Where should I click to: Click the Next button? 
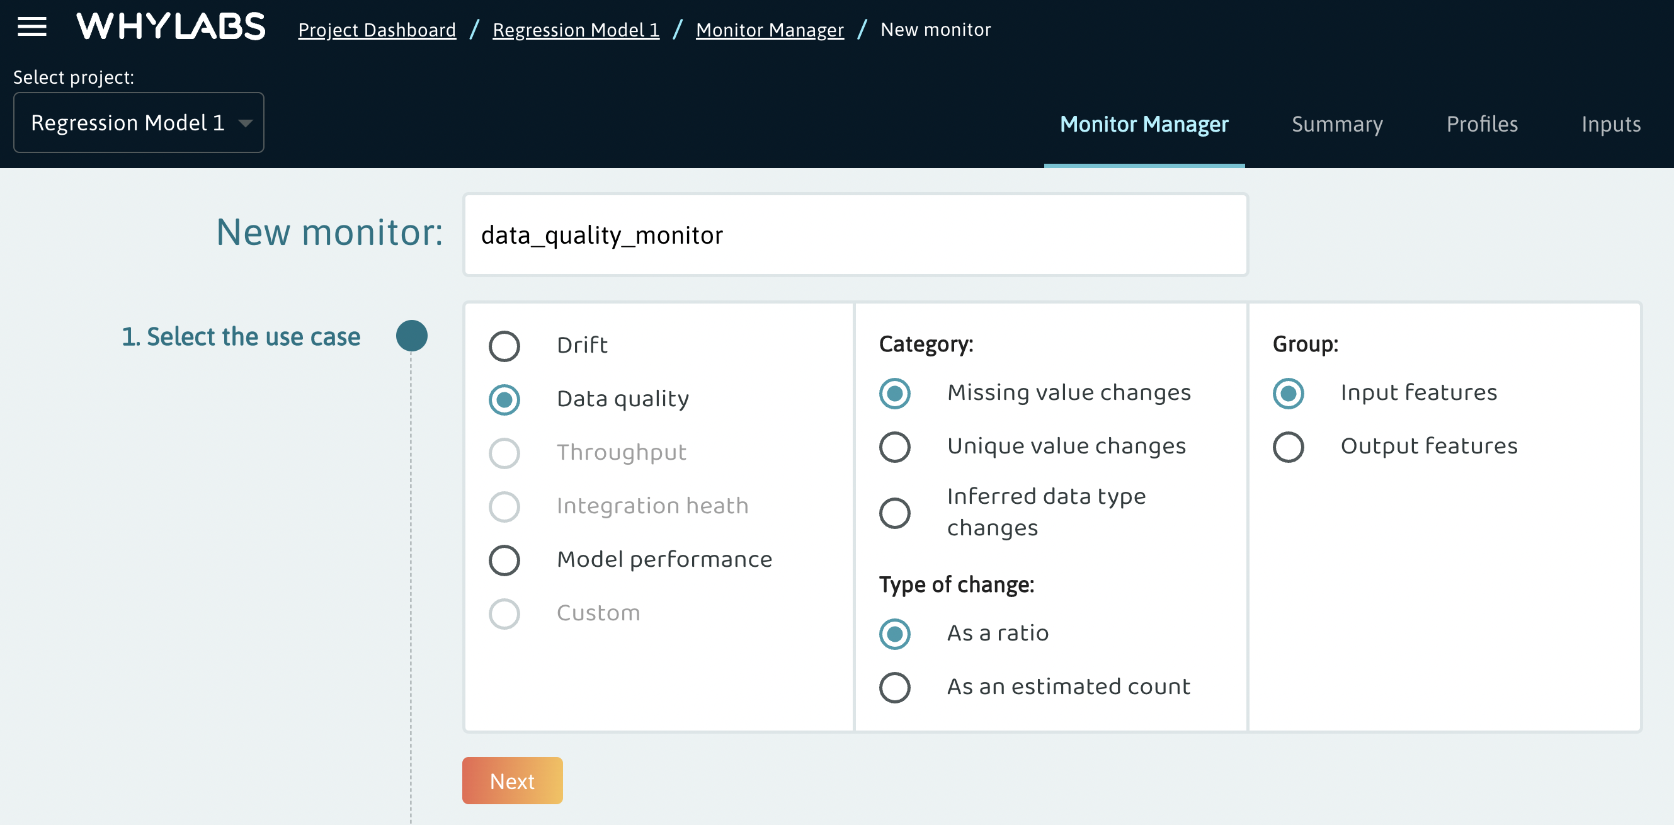[511, 780]
